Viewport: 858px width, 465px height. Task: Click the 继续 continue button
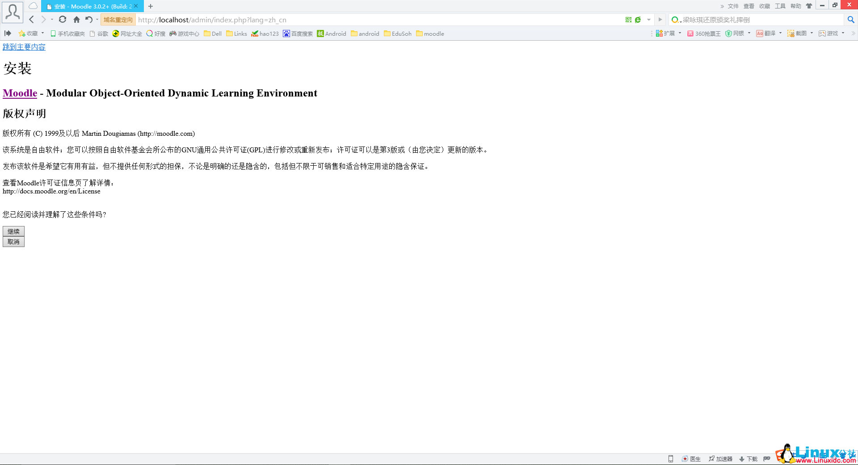[x=13, y=231]
